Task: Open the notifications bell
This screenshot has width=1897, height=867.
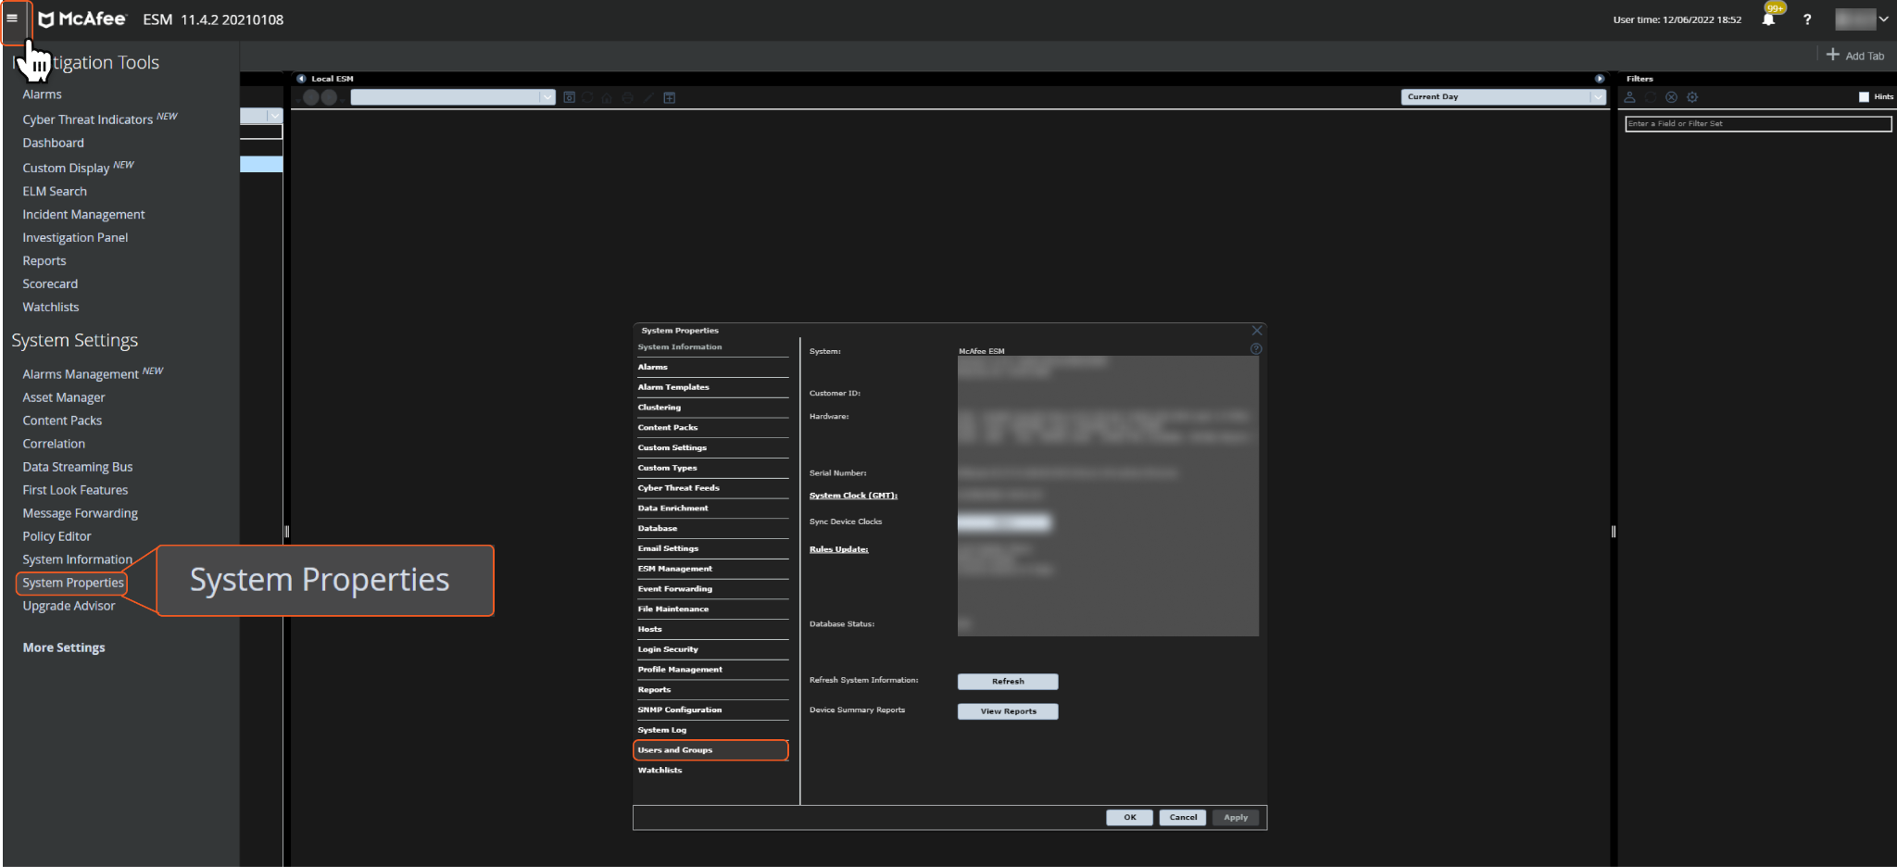Action: click(x=1768, y=19)
